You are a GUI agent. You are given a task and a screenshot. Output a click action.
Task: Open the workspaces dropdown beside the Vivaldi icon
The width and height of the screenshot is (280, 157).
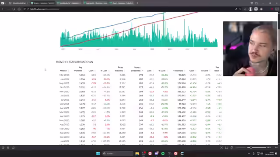tap(18, 3)
